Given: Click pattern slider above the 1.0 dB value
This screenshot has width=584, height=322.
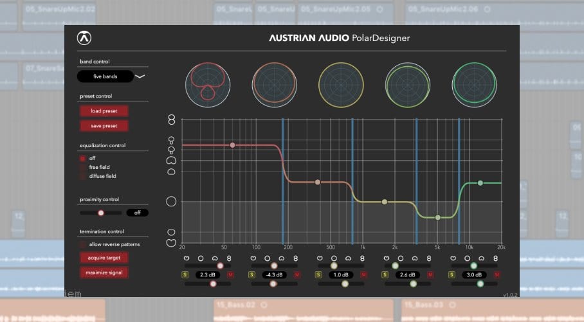Looking at the screenshot, I should [341, 266].
